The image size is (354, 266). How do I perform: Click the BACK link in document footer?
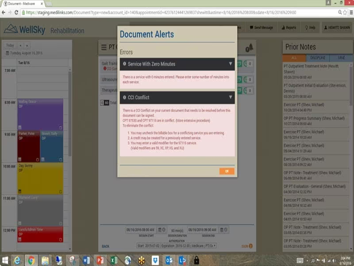105,246
